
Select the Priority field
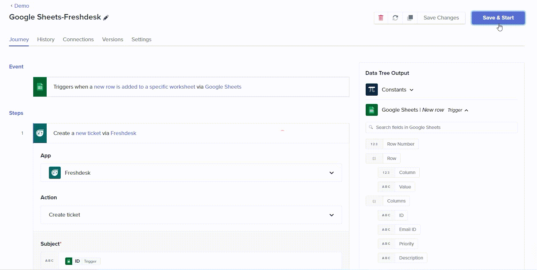tap(406, 244)
